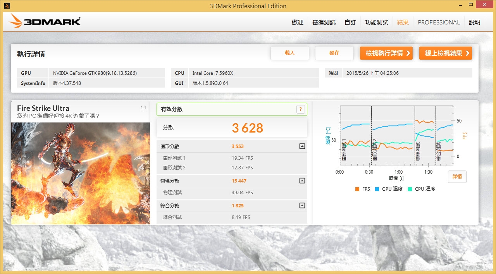
Task: Click the 執行詳情 heading
Action: [x=31, y=54]
